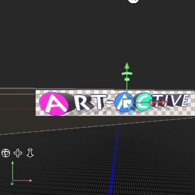Choose the dolly zoom vertical-arrow icon
This screenshot has height=195, width=195.
pos(30,153)
